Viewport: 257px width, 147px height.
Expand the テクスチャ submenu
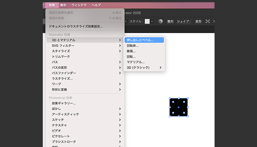coord(85,125)
